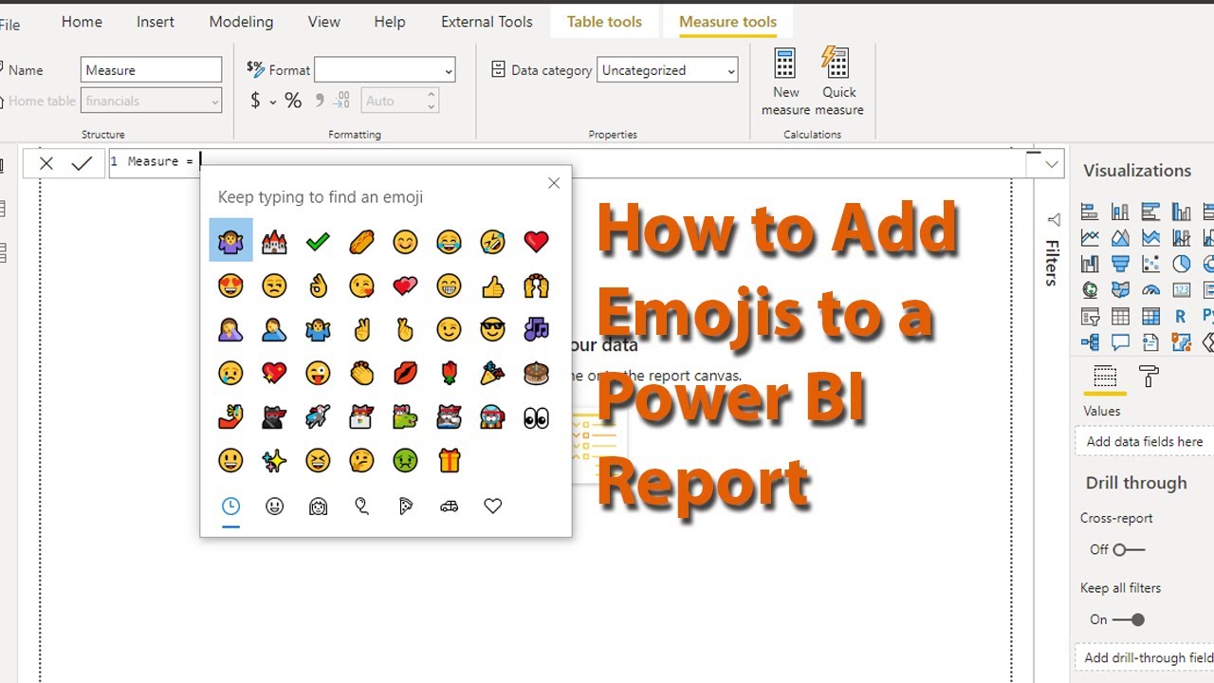Select the Q&A speech bubble visual

click(x=1120, y=341)
